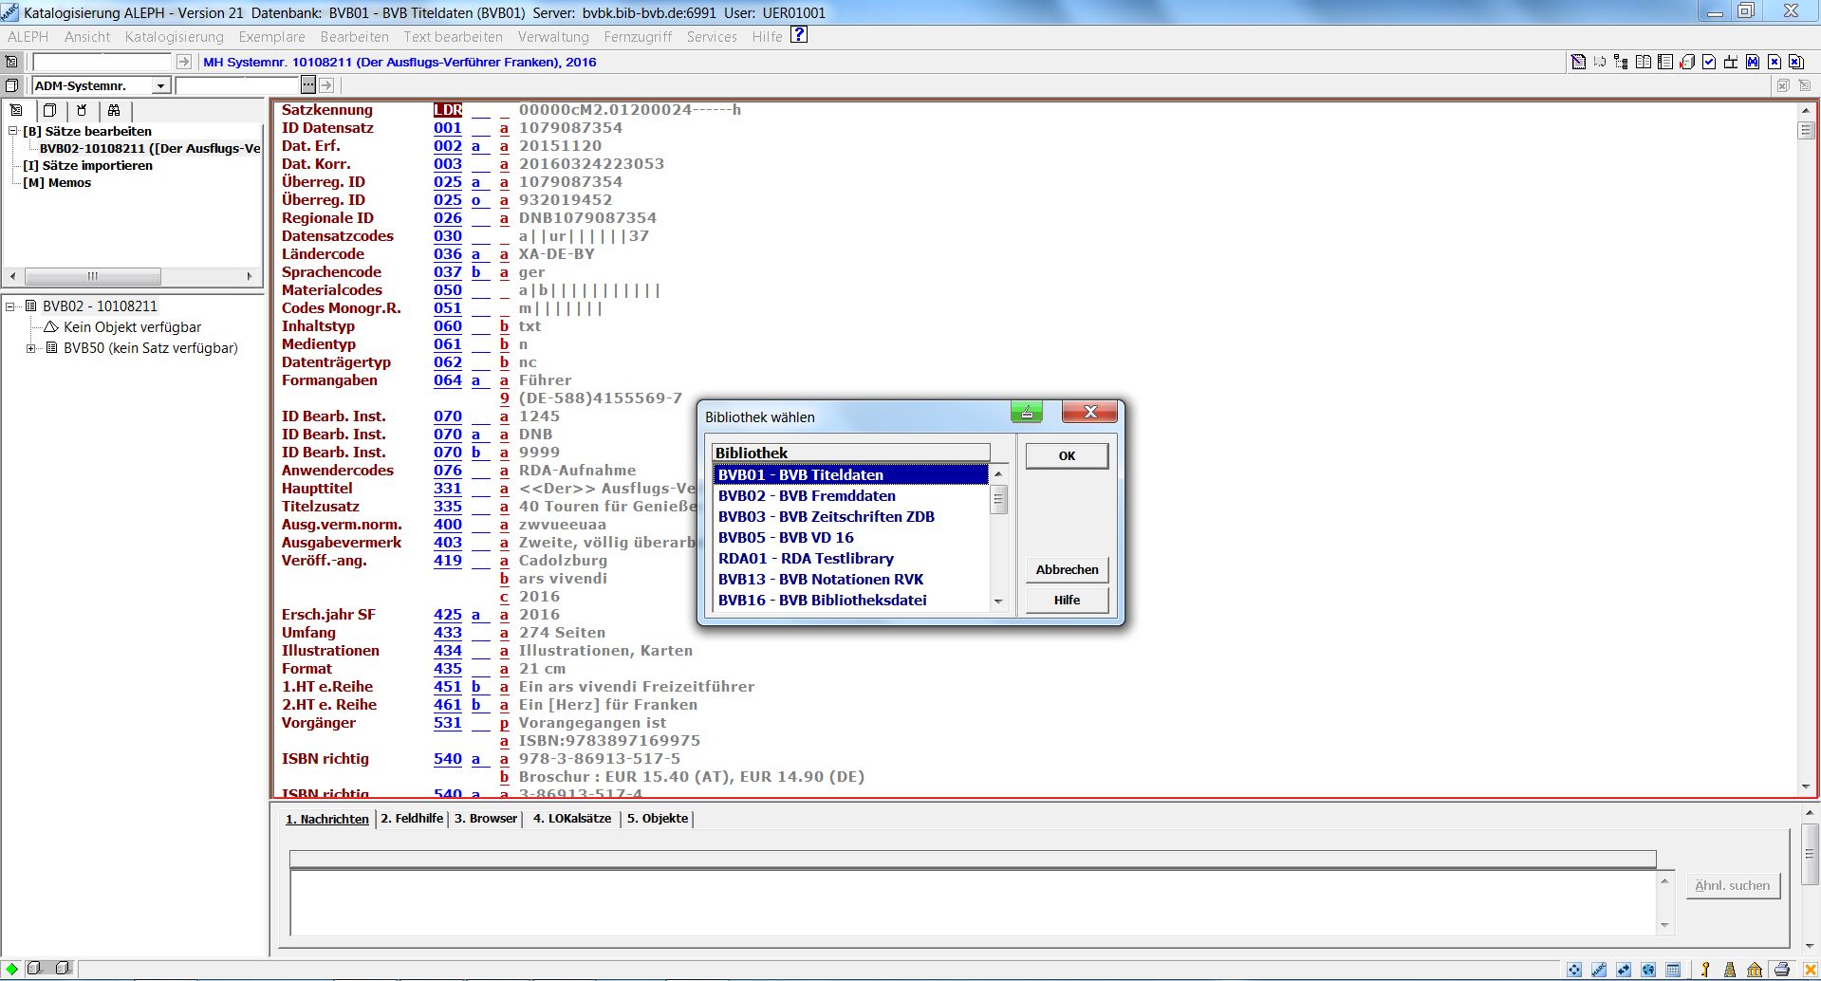Click the globe icon in status bar
Screen dimensions: 1821x981
click(1648, 969)
